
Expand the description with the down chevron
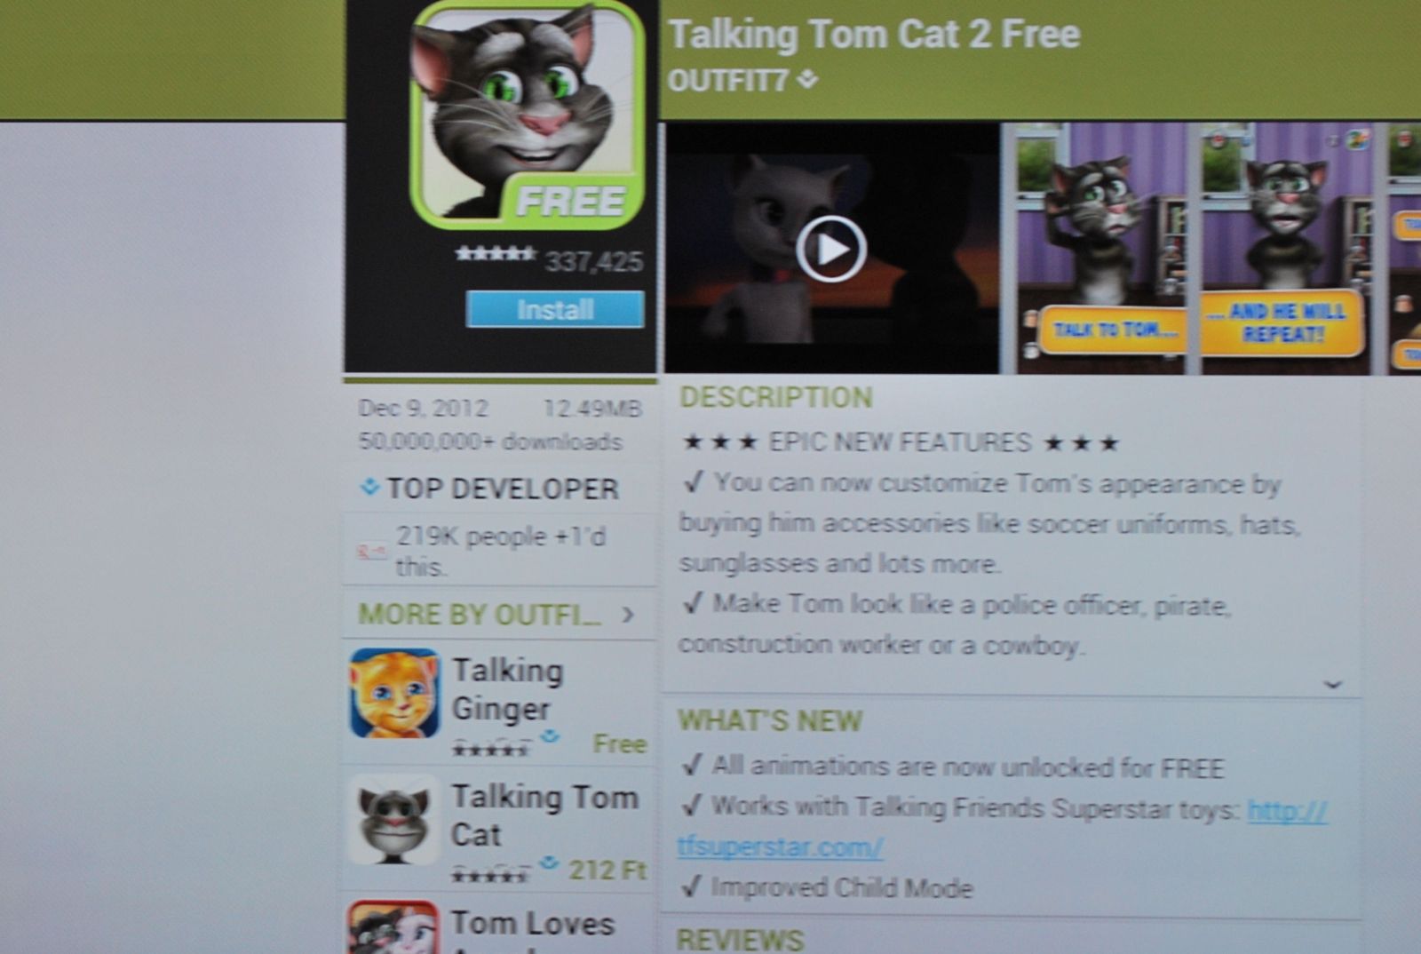pos(1332,684)
